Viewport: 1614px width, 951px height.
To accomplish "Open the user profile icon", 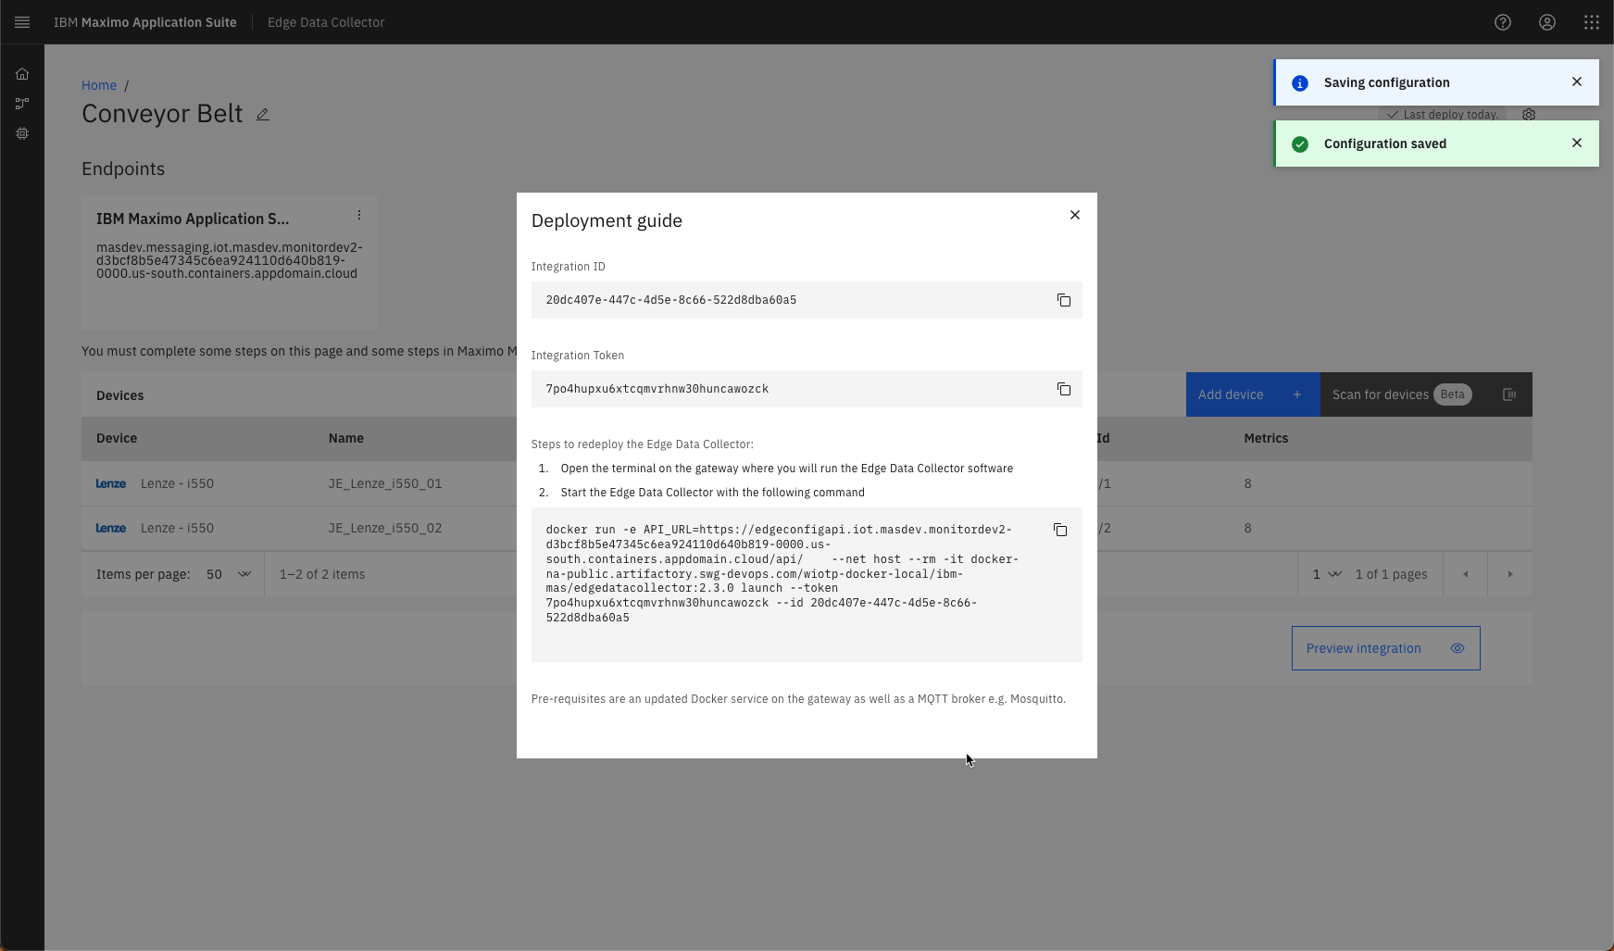I will click(1547, 22).
